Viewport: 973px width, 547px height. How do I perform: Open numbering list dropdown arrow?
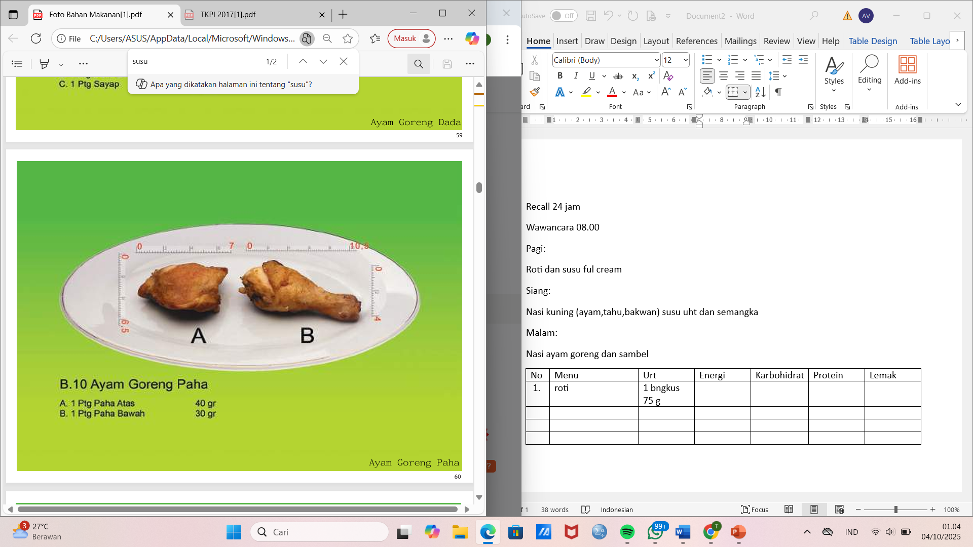tap(745, 60)
